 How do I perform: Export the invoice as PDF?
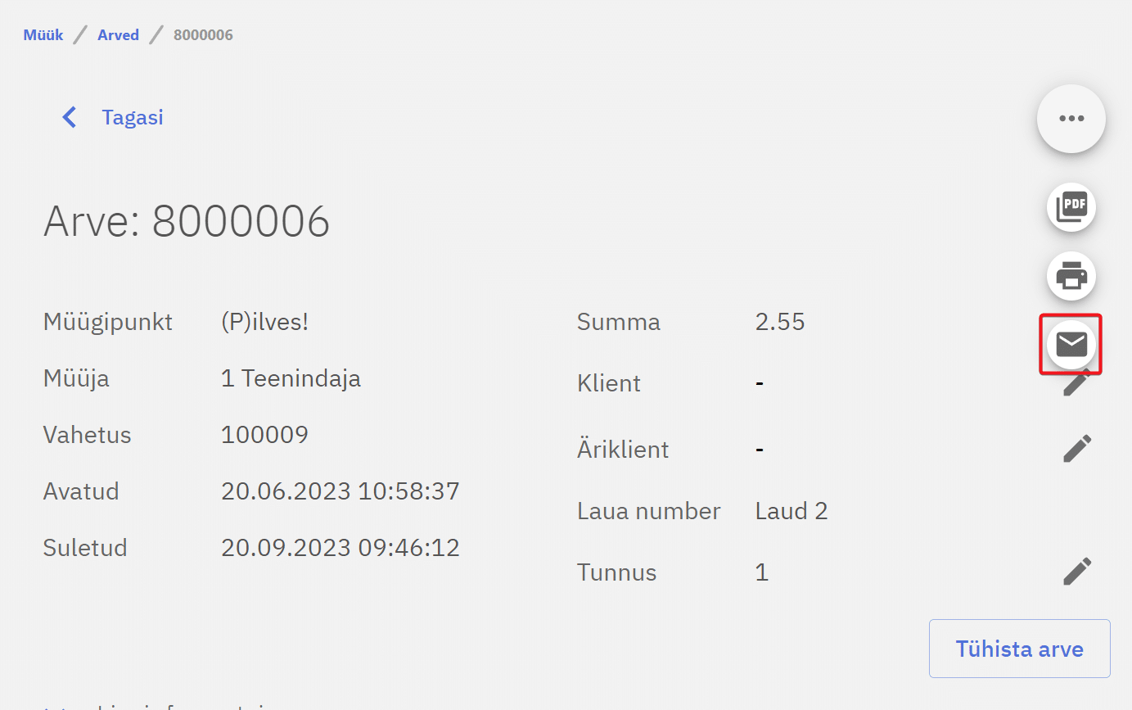tap(1071, 206)
